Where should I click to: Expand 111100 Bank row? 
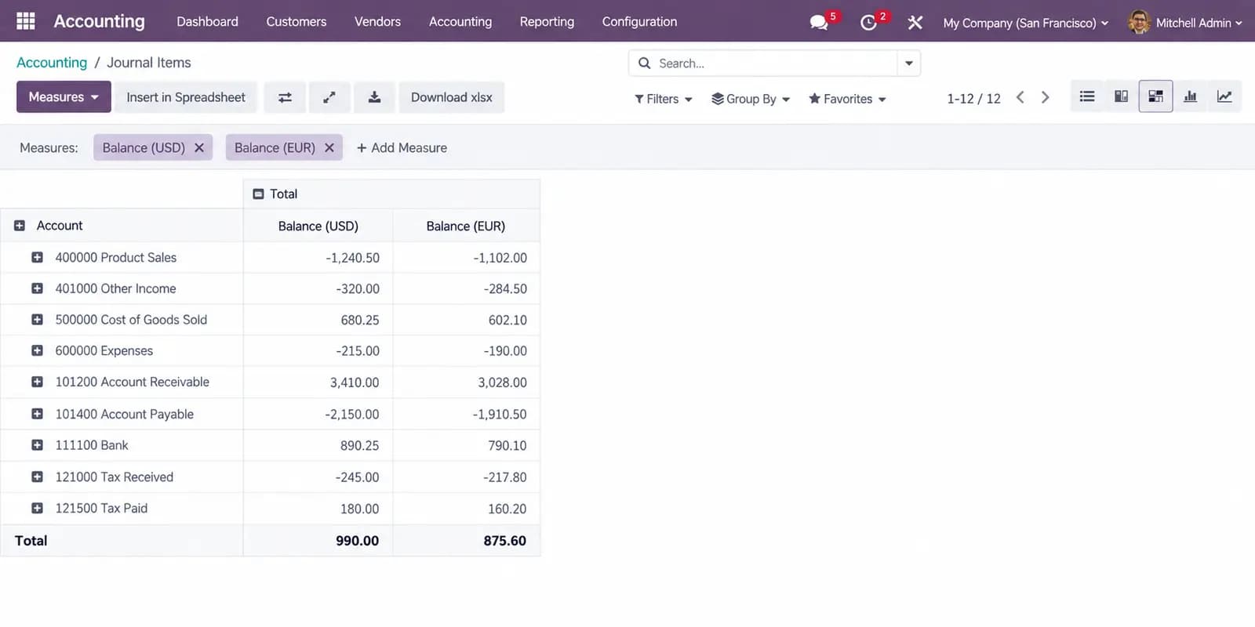click(x=37, y=445)
